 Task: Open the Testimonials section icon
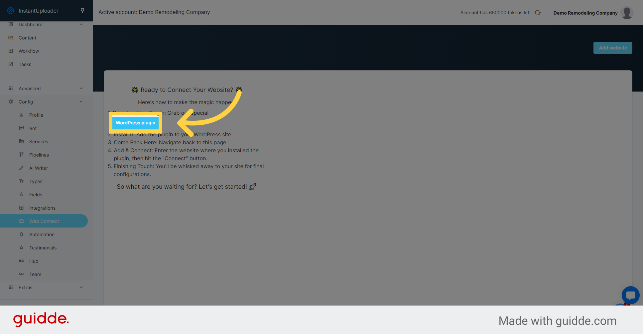click(x=21, y=247)
